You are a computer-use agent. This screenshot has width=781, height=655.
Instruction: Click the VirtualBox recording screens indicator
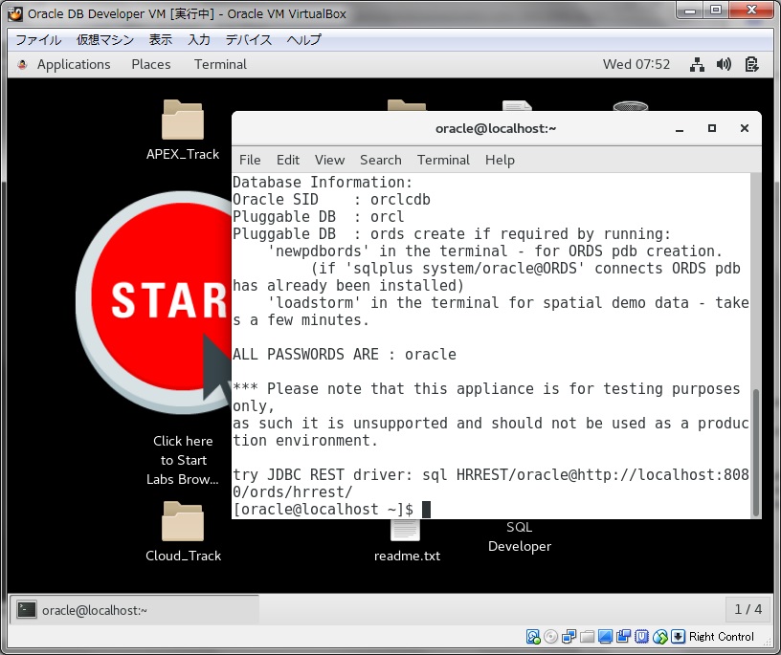tap(623, 637)
